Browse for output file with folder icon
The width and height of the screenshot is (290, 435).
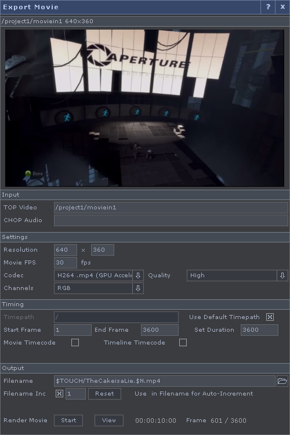tap(282, 381)
